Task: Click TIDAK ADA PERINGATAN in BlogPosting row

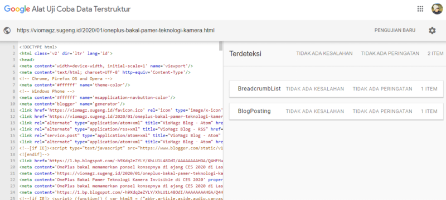Action: pyautogui.click(x=382, y=111)
